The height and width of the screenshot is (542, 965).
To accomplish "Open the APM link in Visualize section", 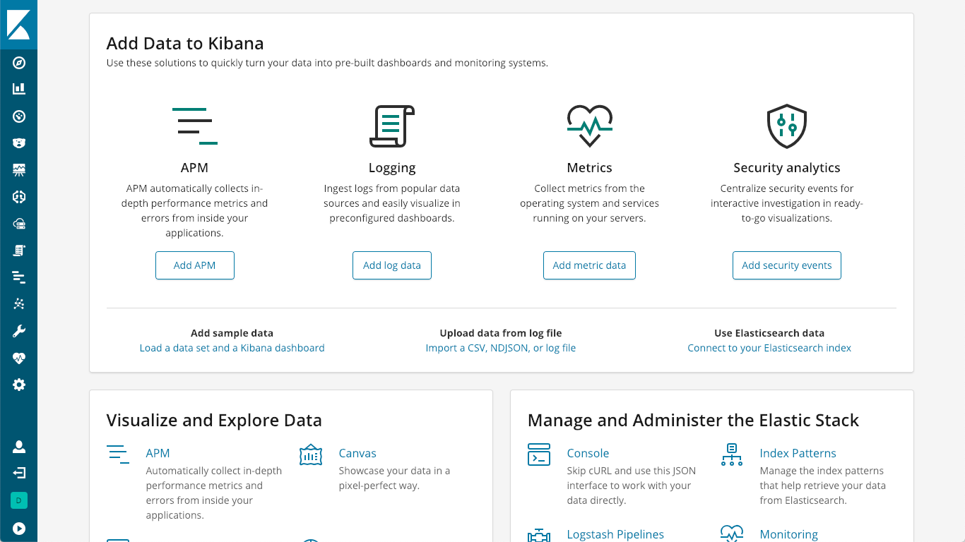I will coord(158,453).
